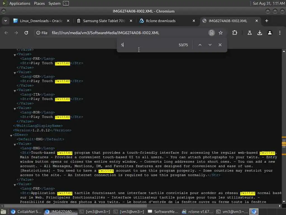Close the Linux_Downloads – Oracle tab
Screen dimensions: 286x215
pos(68,21)
